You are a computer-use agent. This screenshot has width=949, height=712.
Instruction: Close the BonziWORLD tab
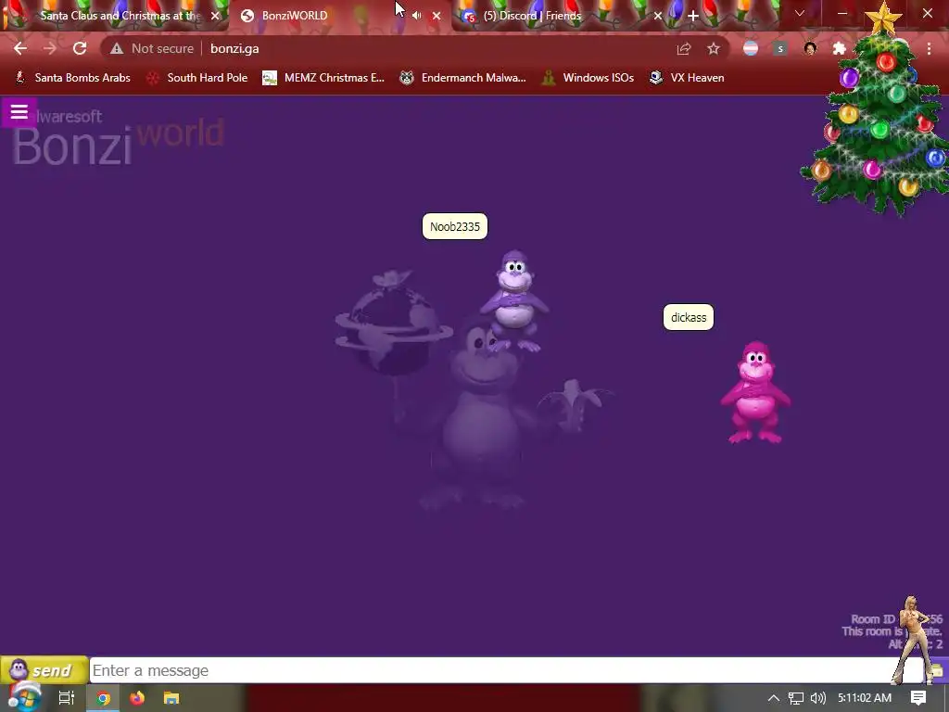click(437, 16)
